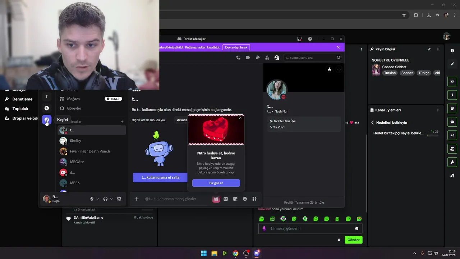Open MEE6 direct message
Screen dimensions: 460x259
point(92,183)
